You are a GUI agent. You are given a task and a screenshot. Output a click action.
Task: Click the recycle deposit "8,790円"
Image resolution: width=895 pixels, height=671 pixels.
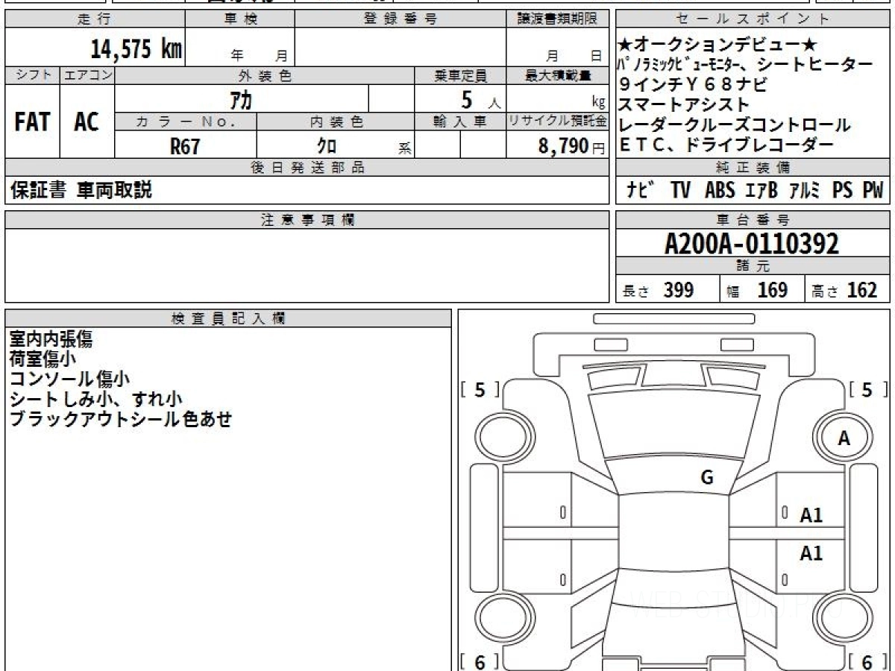point(571,146)
